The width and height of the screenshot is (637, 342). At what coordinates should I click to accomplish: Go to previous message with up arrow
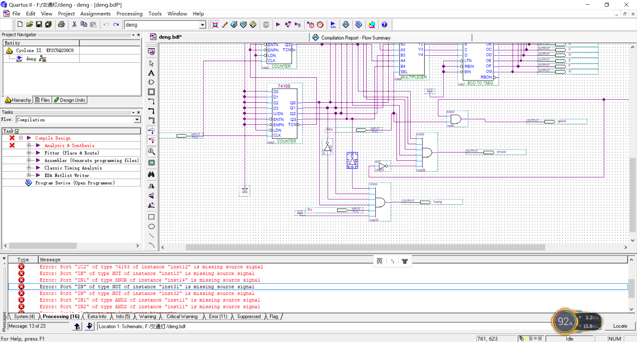point(77,326)
